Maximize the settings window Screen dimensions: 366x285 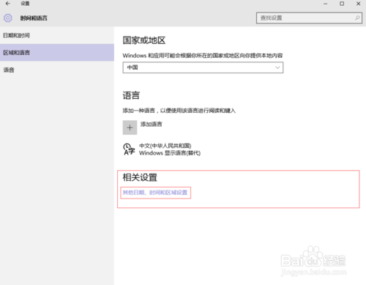pyautogui.click(x=342, y=4)
